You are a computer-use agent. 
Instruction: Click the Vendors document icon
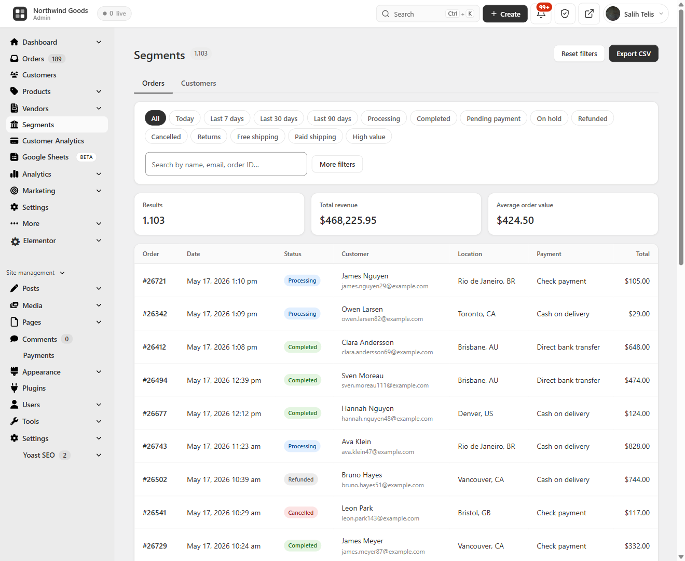(15, 109)
